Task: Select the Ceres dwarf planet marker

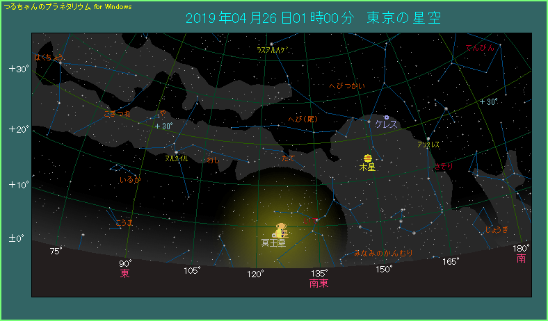Action: (x=387, y=117)
